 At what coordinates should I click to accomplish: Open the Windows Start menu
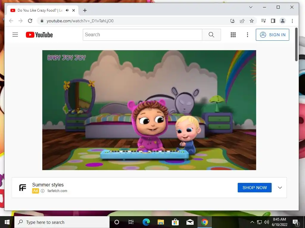(x=7, y=222)
